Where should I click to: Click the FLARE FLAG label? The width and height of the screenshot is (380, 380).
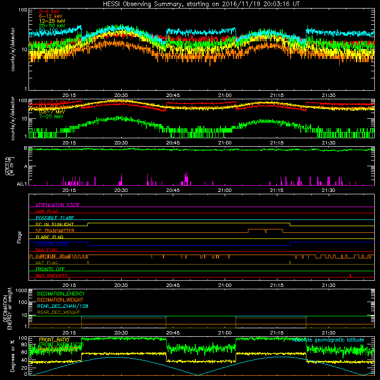click(x=49, y=237)
